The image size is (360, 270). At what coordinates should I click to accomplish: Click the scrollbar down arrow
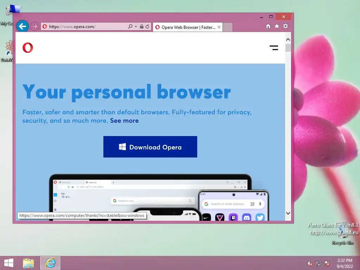pos(288,213)
